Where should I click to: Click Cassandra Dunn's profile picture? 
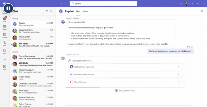(15, 31)
